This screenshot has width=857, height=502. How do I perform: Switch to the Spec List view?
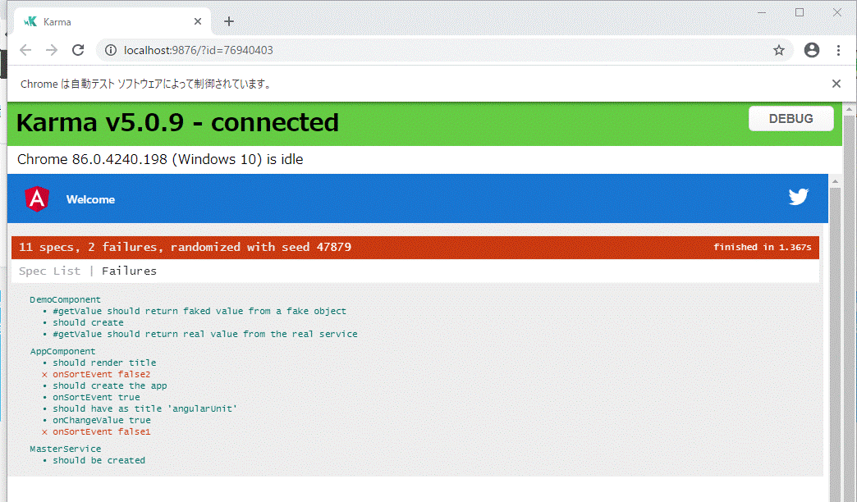click(50, 271)
